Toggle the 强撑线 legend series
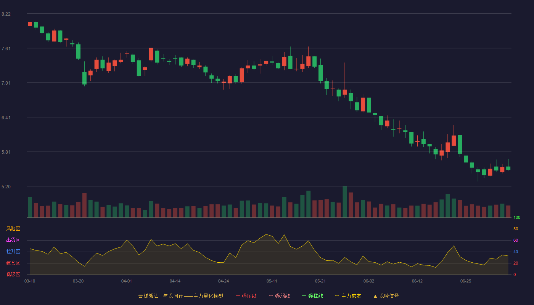 click(x=312, y=296)
